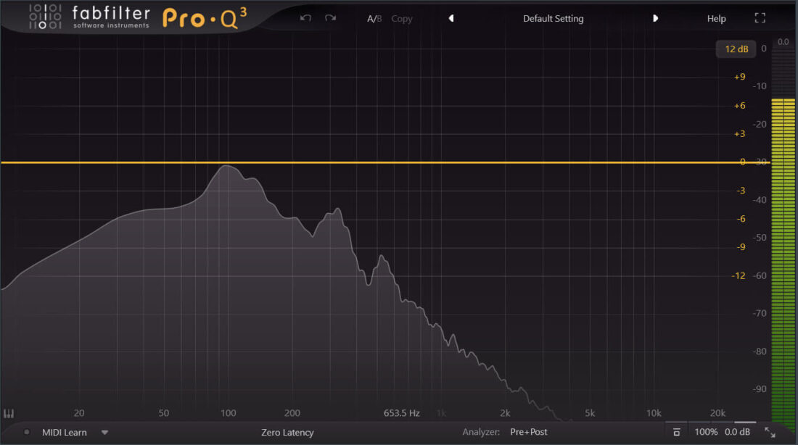Expand the MIDI Learn dropdown arrow
Viewport: 798px width, 445px height.
104,433
